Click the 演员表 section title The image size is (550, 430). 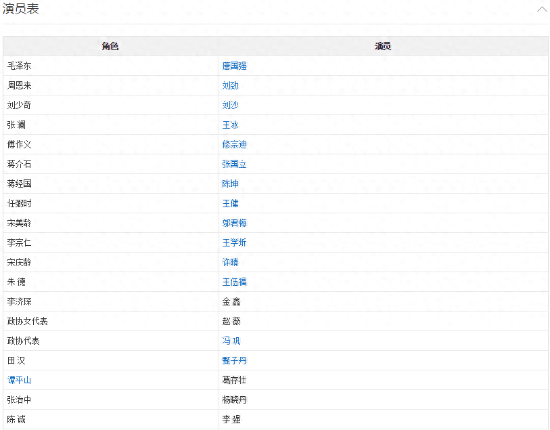tap(20, 9)
